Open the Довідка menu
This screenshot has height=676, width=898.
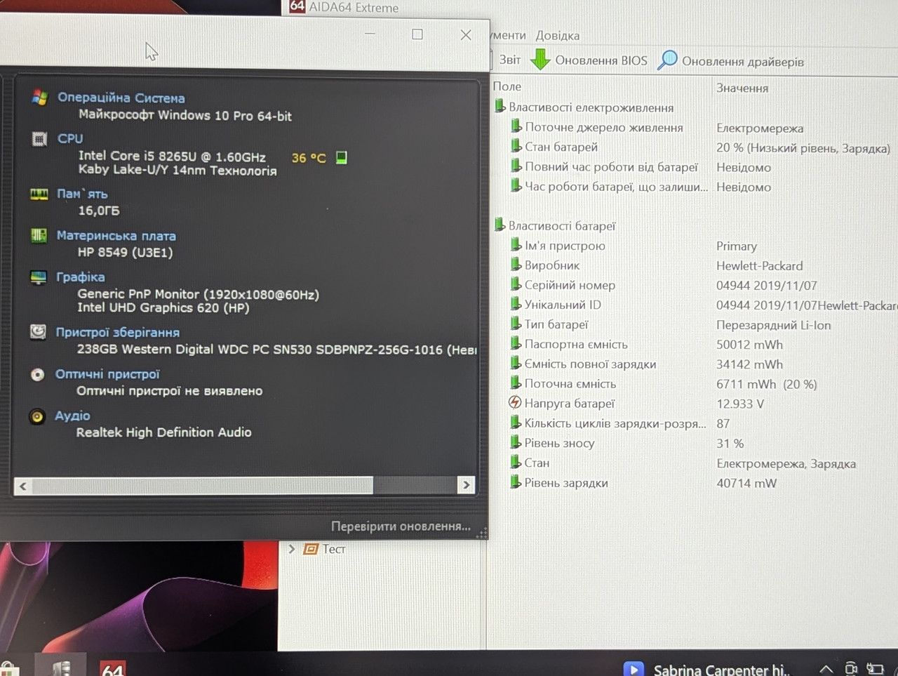(558, 36)
